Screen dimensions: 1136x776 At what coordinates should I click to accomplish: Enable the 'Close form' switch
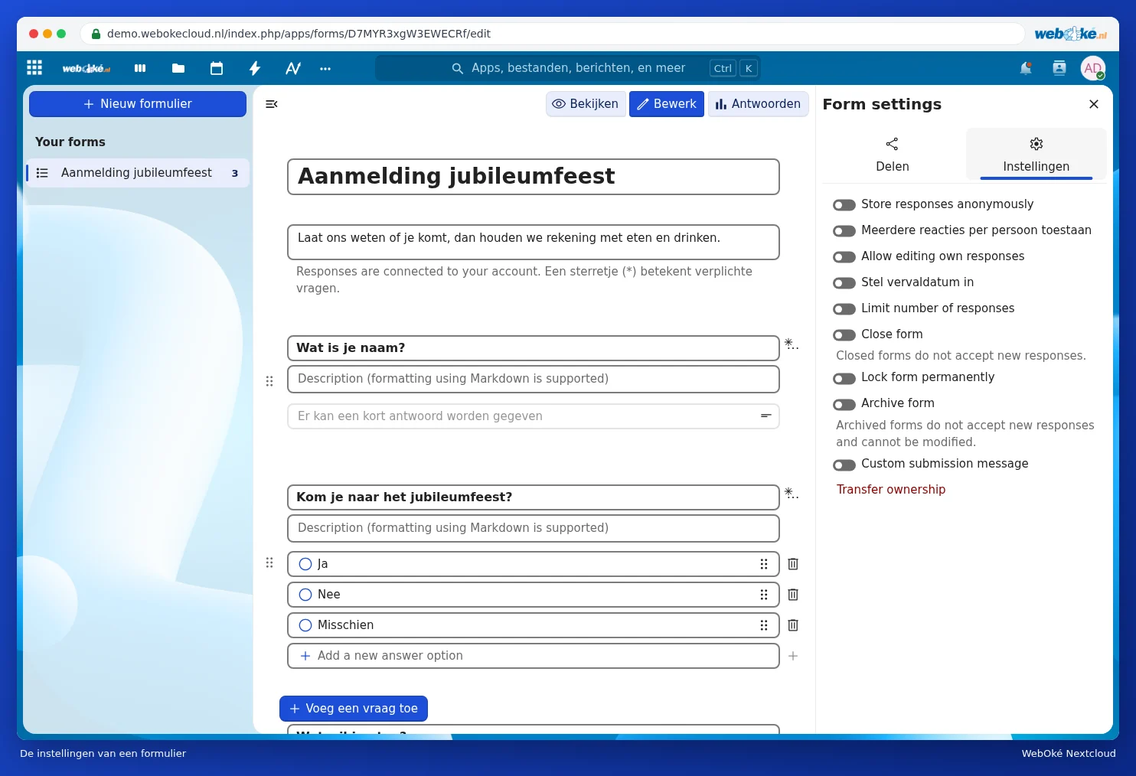click(x=844, y=335)
